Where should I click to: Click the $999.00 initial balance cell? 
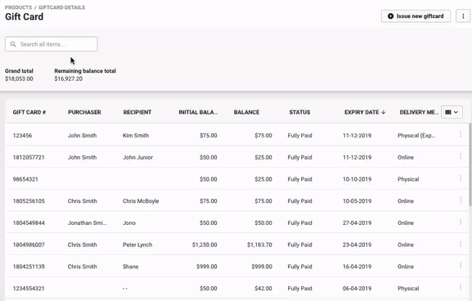click(207, 267)
